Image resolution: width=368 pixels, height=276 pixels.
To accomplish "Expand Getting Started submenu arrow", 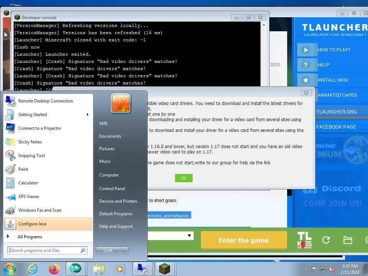I will [x=88, y=115].
